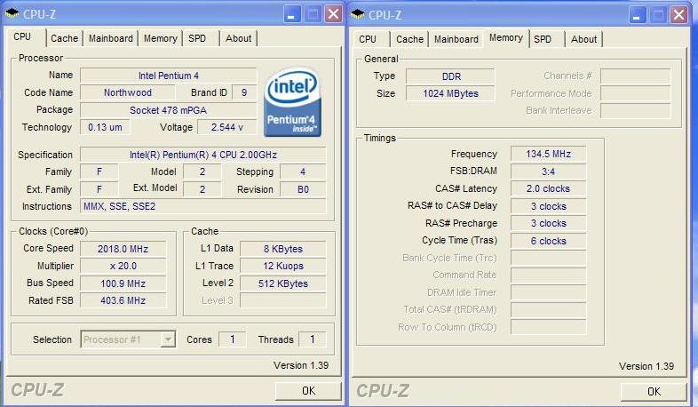This screenshot has width=698, height=407.
Task: Click memory Type field showing DDR
Action: tap(450, 76)
